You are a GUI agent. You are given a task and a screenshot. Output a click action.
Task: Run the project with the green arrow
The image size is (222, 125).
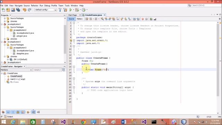click(71, 10)
